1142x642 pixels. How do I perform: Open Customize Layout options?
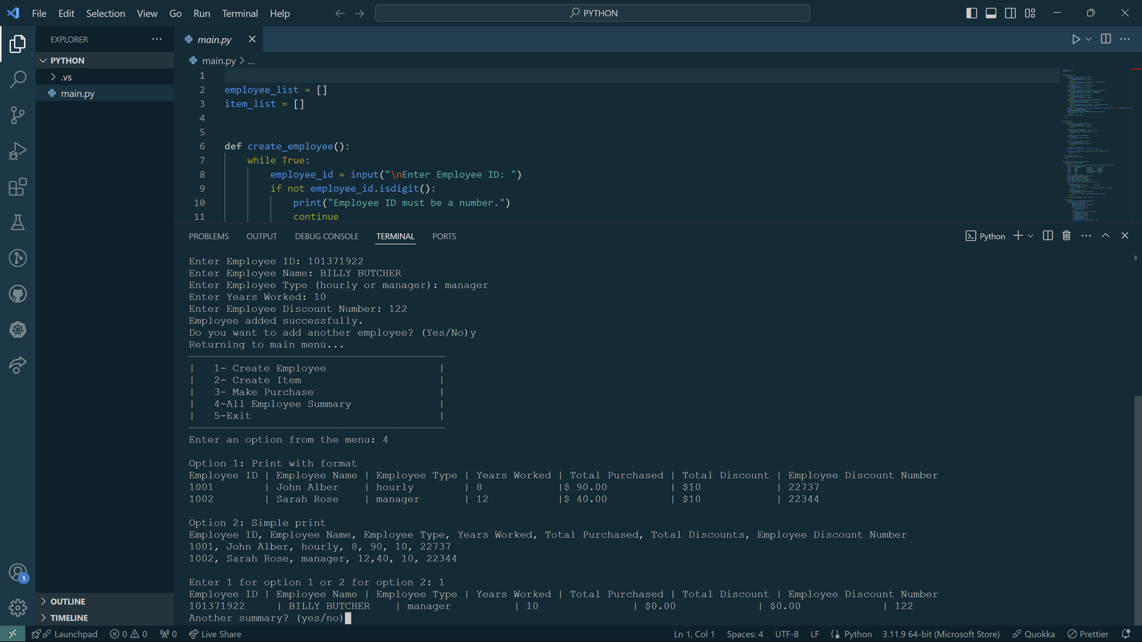[1030, 13]
